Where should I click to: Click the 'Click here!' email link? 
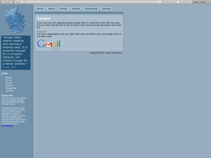(41, 32)
